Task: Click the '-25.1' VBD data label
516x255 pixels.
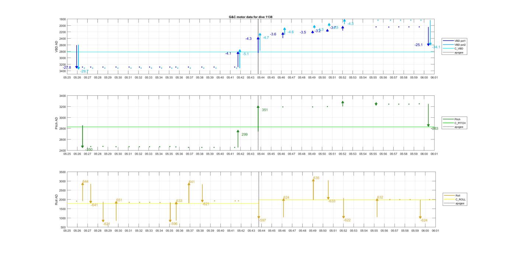Action: click(x=418, y=45)
